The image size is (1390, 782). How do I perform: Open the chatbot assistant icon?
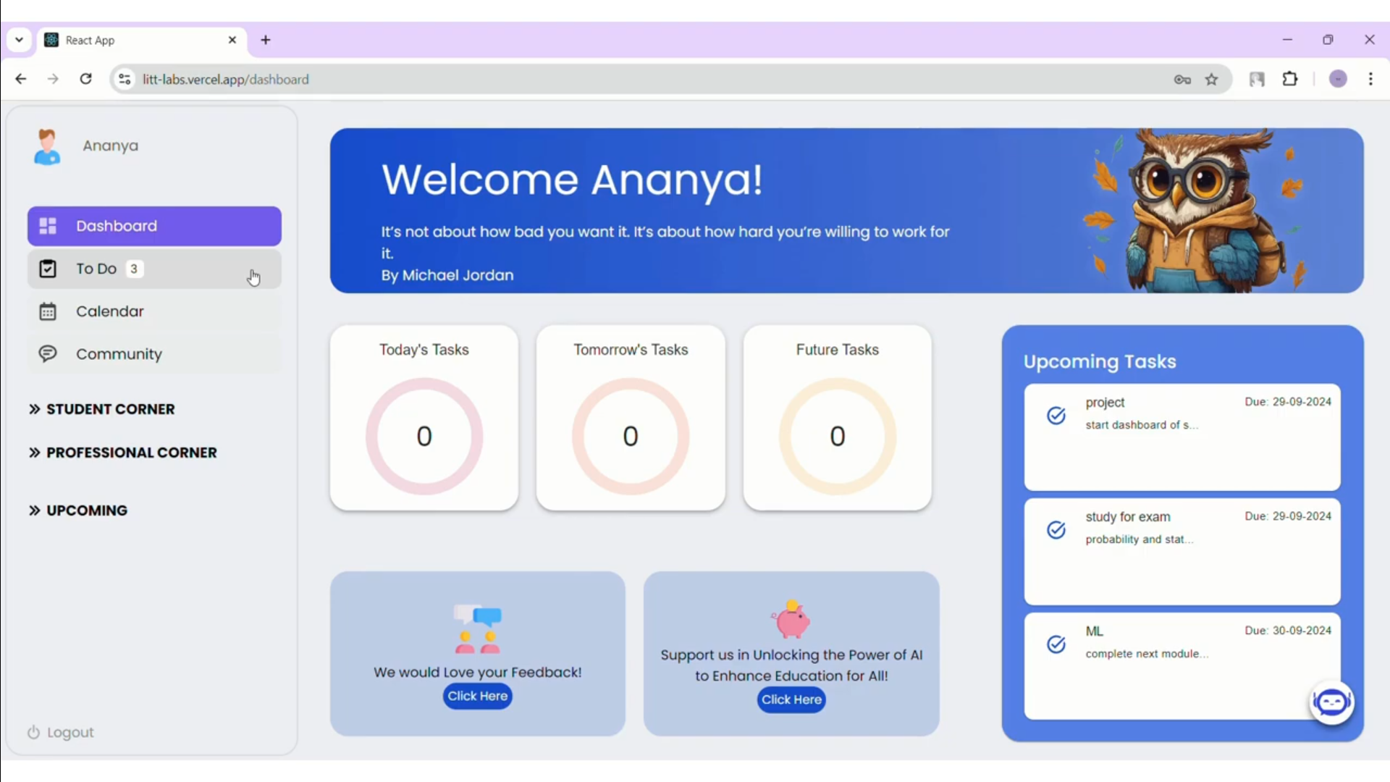point(1331,702)
